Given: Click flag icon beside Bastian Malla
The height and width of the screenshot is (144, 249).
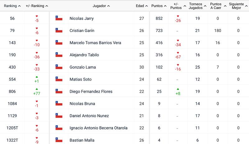Looking at the screenshot, I should click(59, 140).
